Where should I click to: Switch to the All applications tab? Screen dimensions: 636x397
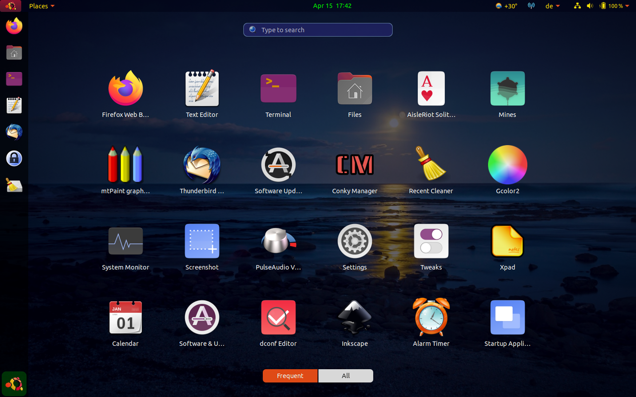(x=345, y=376)
